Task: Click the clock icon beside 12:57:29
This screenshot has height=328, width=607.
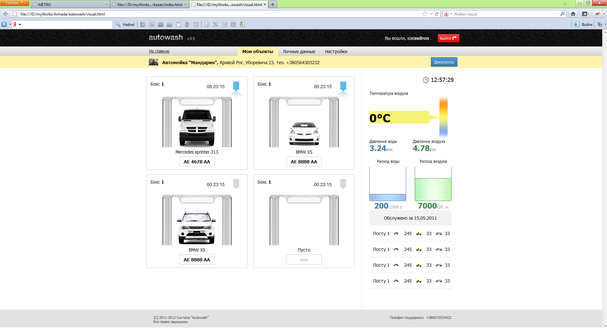Action: 425,80
